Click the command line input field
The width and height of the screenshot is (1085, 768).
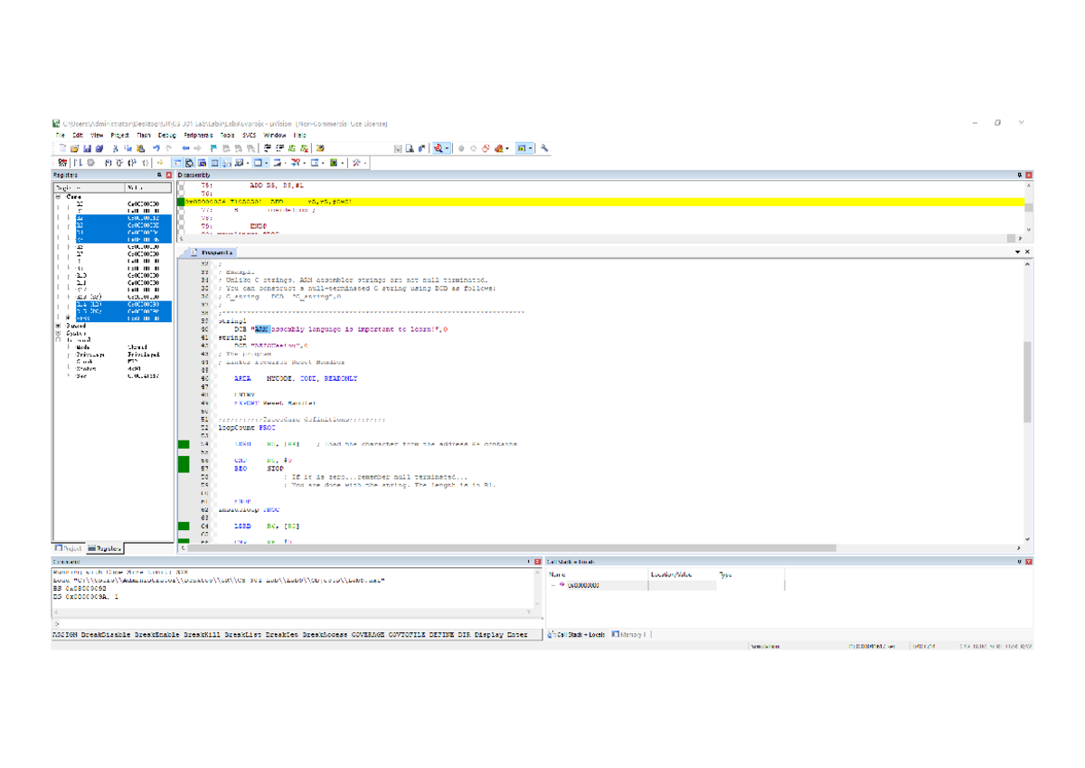(x=298, y=623)
